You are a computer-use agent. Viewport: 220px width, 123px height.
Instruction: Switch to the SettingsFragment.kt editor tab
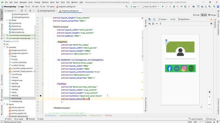coord(47,11)
